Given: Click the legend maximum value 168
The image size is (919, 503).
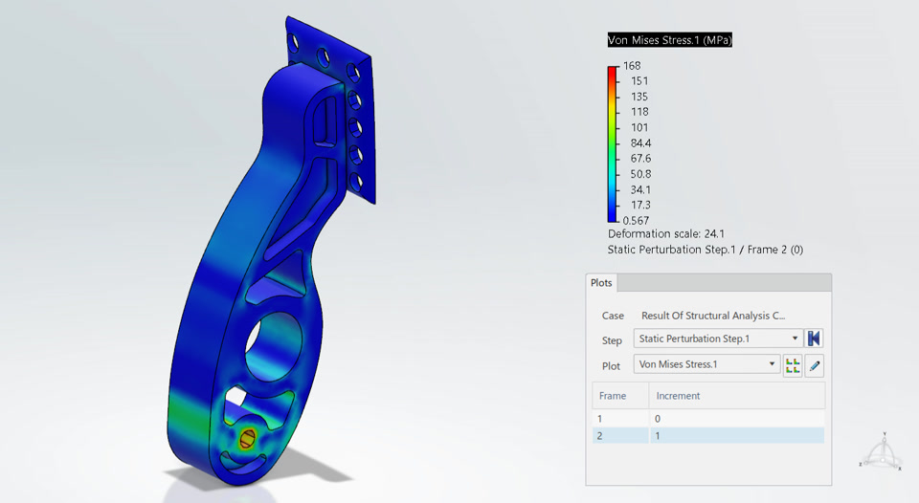Looking at the screenshot, I should tap(632, 66).
